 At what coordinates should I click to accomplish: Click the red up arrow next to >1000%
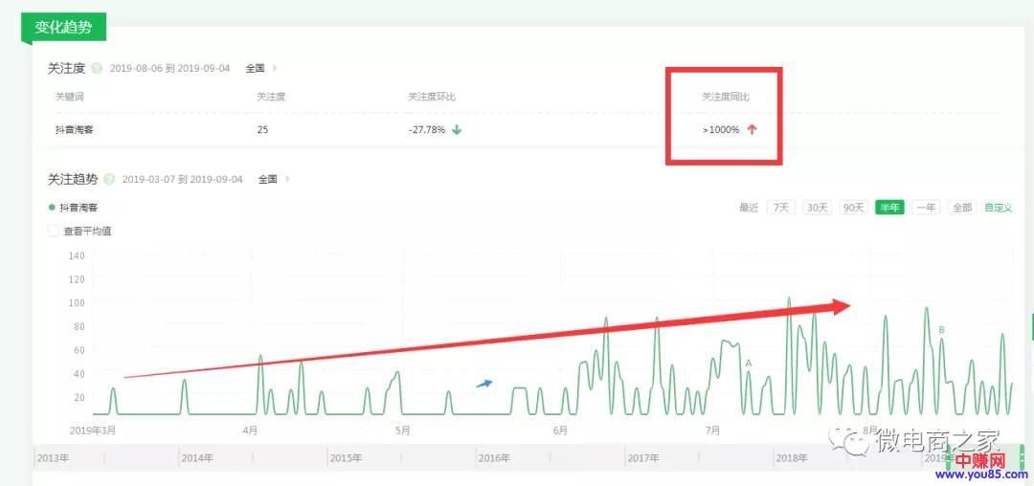click(x=752, y=130)
